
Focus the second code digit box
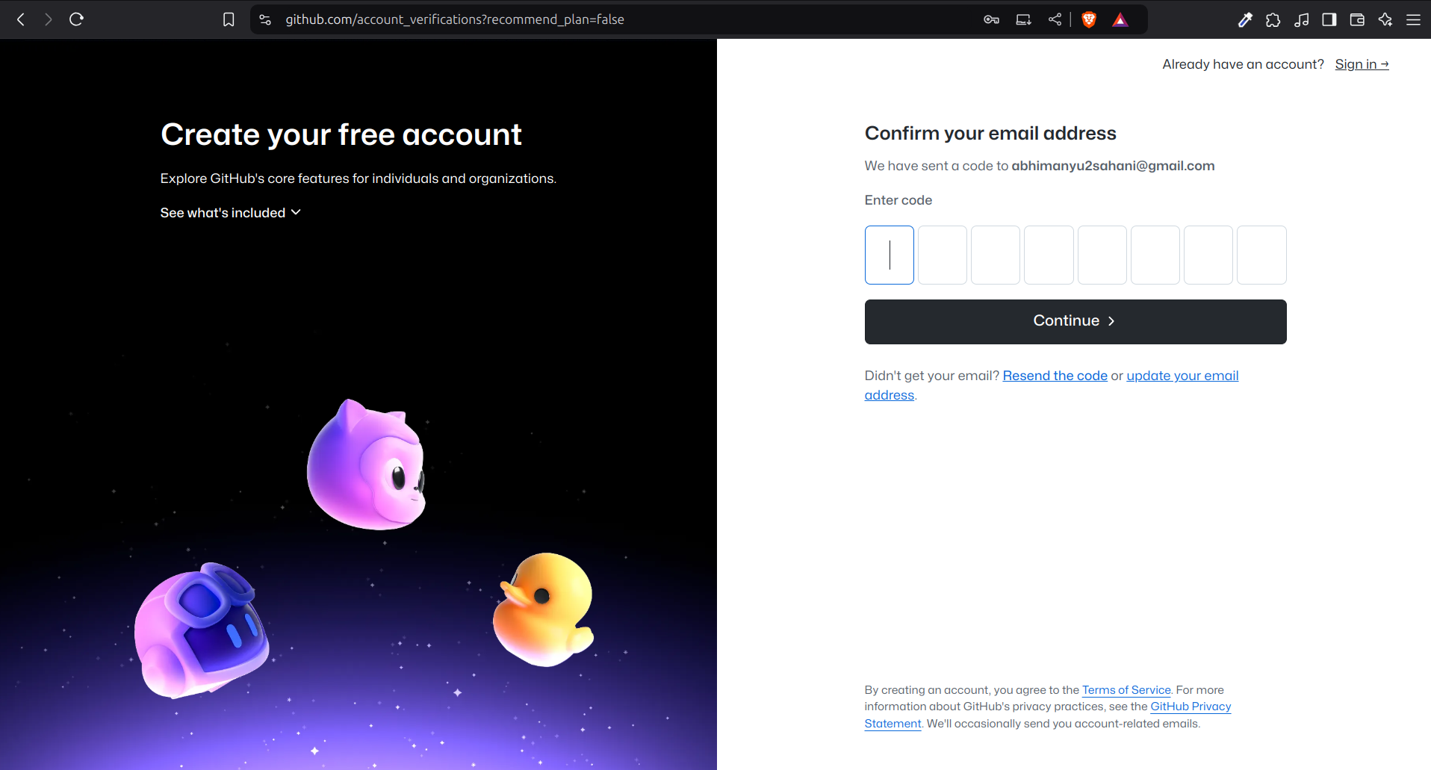pyautogui.click(x=942, y=255)
